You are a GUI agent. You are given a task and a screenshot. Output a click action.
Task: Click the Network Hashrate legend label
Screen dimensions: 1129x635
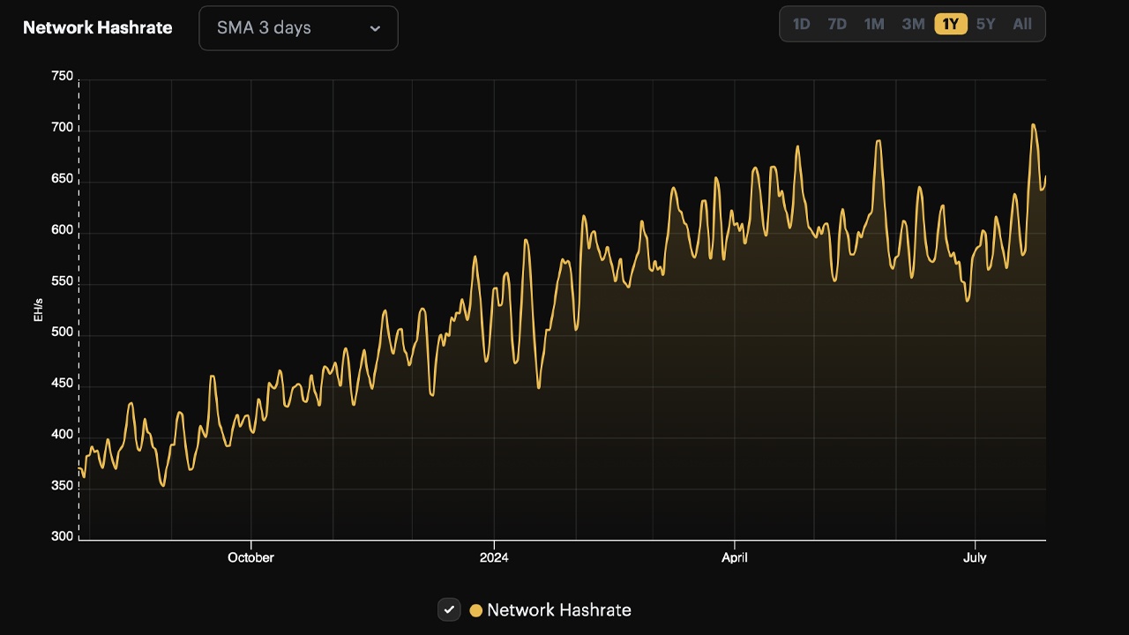560,609
